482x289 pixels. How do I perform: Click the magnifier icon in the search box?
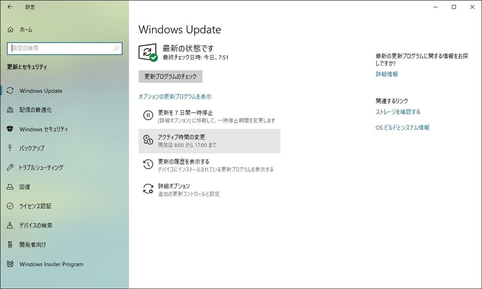tap(117, 48)
